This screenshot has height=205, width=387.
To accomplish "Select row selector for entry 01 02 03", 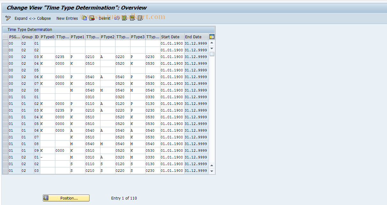I will (x=5, y=171).
